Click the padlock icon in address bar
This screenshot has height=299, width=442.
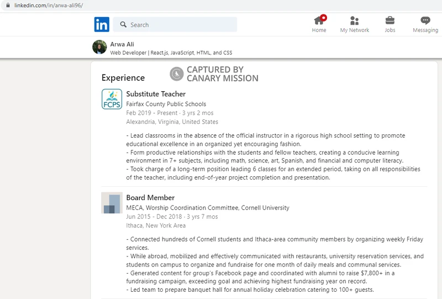point(8,5)
